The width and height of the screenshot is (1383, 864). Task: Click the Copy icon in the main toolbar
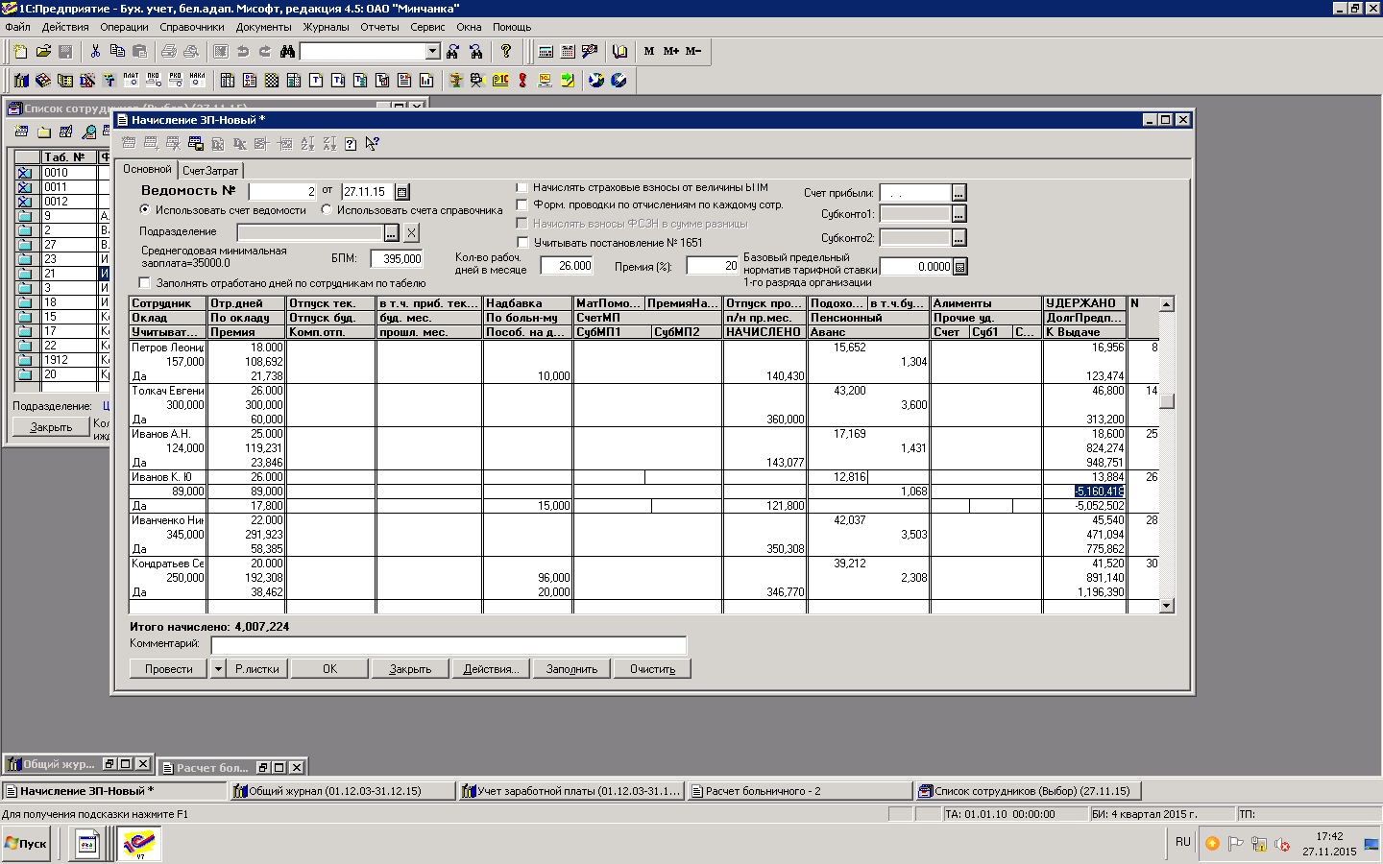117,51
